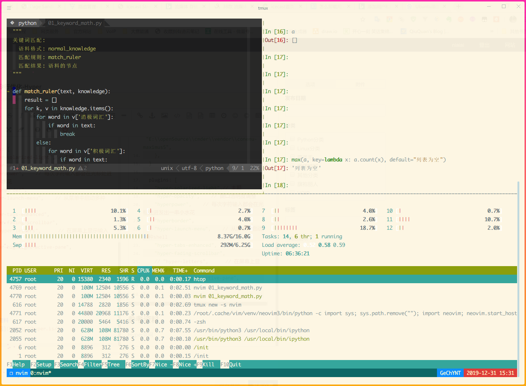The width and height of the screenshot is (526, 386).
Task: Select tmux window 0:nvim*
Action: coord(41,373)
